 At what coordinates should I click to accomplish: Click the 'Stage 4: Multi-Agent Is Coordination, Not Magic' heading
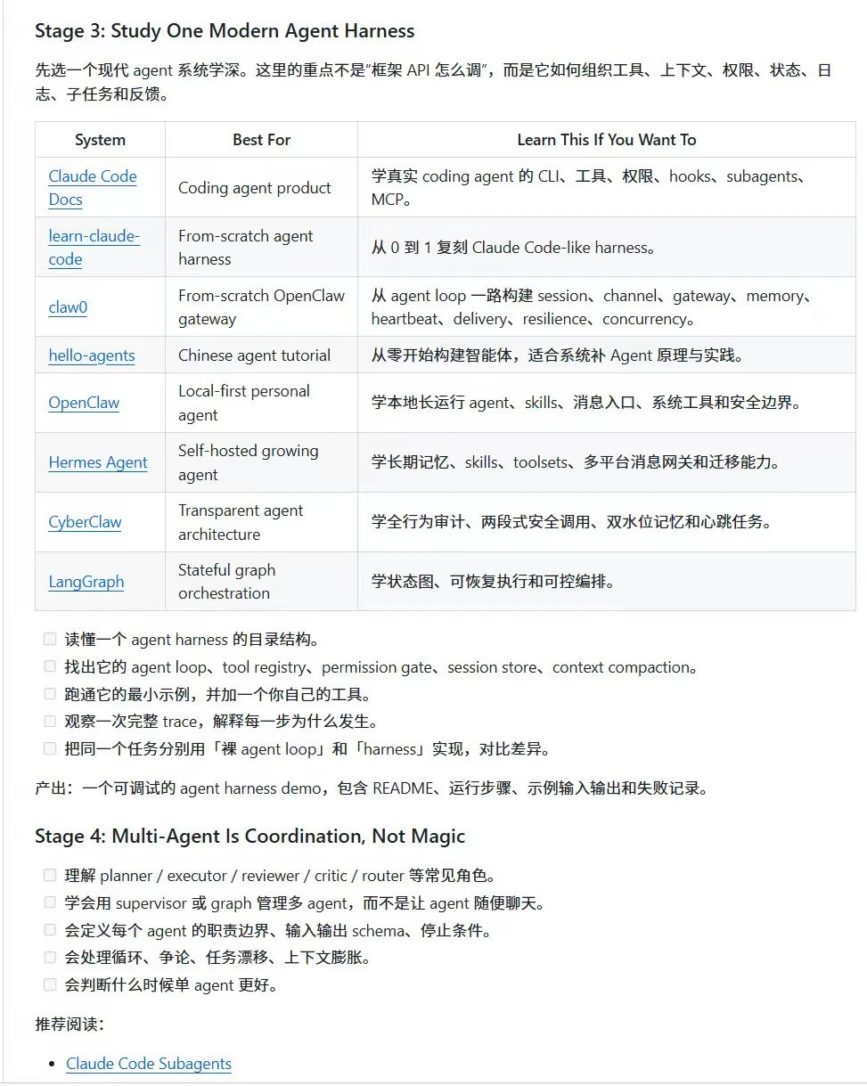[x=249, y=837]
